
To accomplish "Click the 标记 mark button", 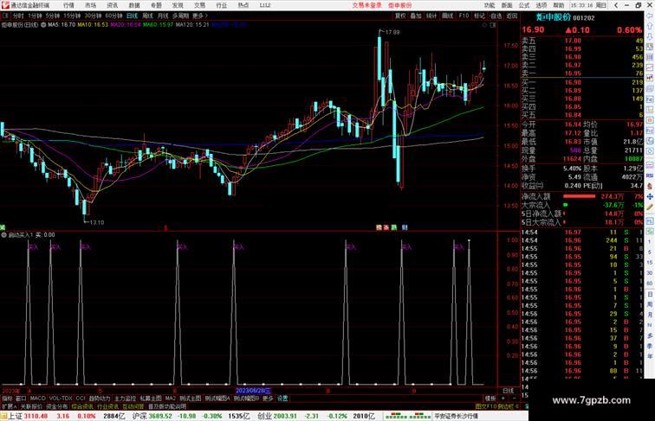I will pos(479,16).
